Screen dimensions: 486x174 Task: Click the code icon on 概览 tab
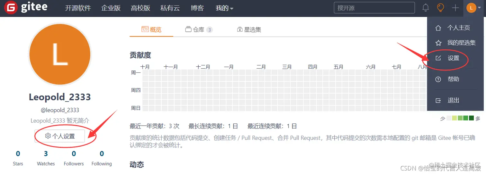(x=145, y=29)
